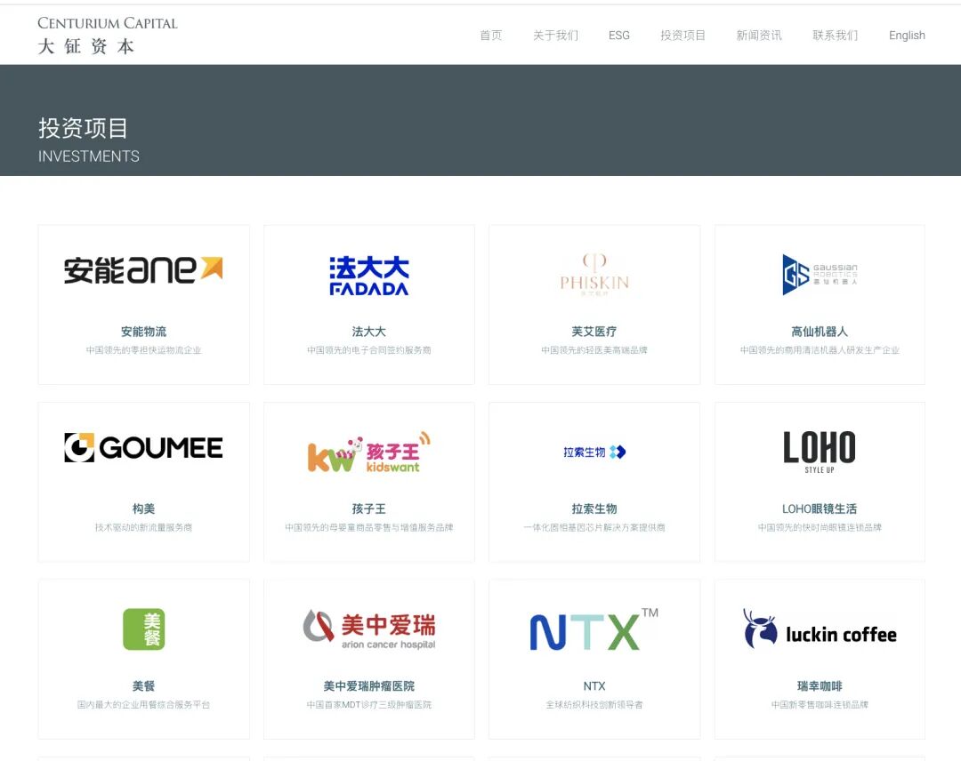This screenshot has height=761, width=961.
Task: Open the 美餐 title below green logo
Action: [x=143, y=685]
